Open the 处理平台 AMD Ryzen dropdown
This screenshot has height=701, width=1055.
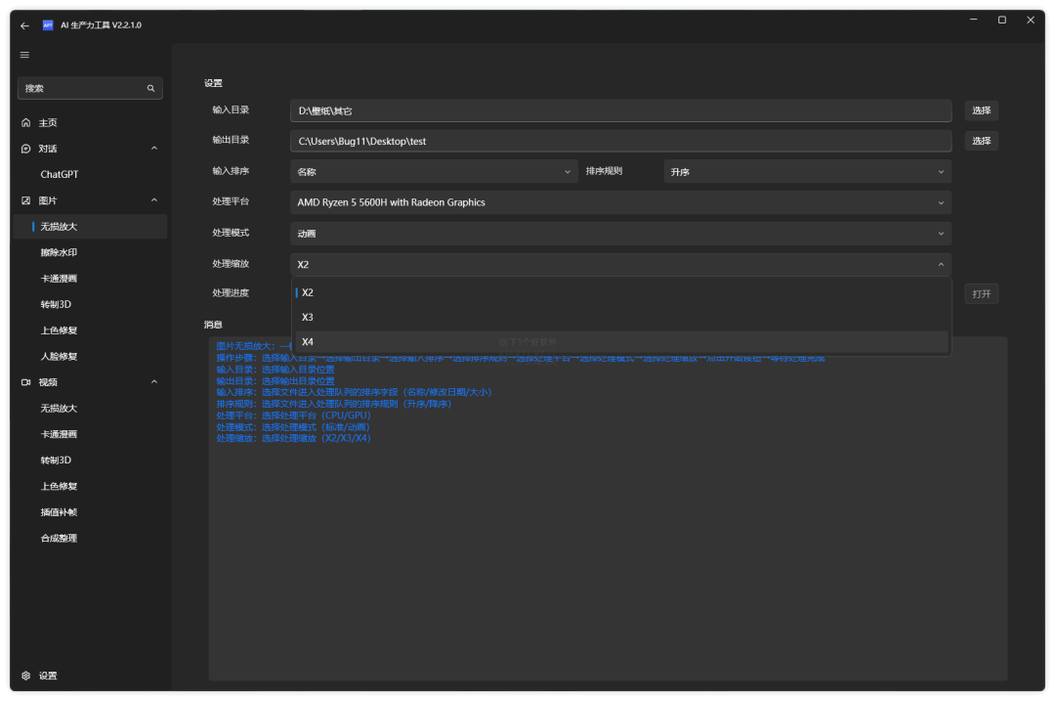[620, 202]
